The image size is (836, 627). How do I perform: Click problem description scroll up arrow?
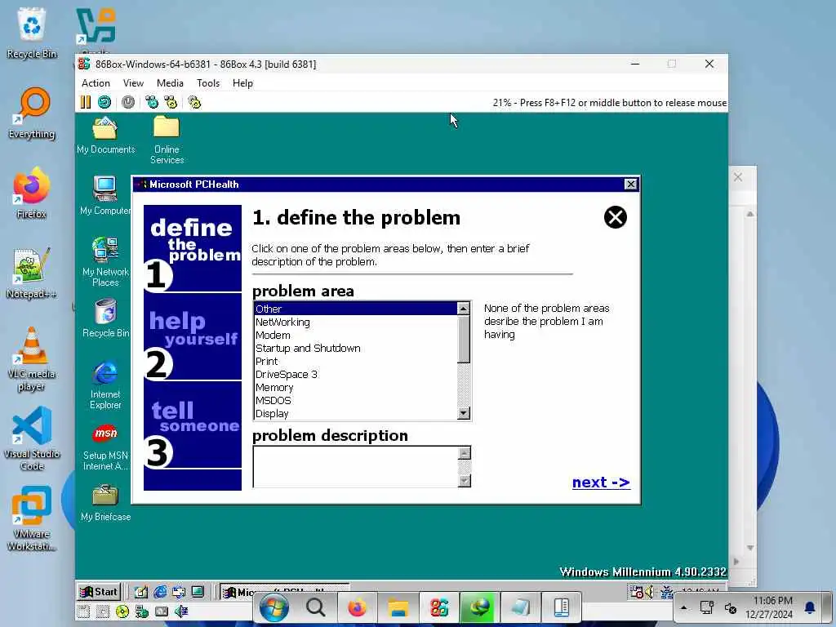pos(465,453)
